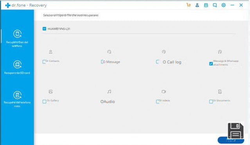Click the Videos camera icon
The image size is (250, 145).
tap(164, 91)
